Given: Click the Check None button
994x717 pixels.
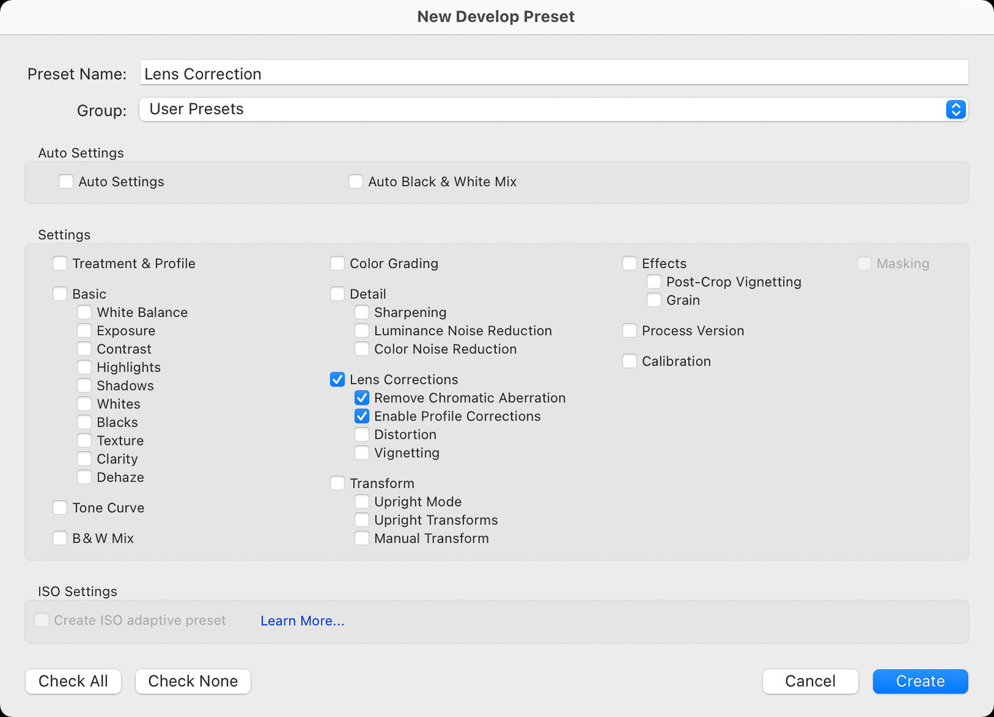Looking at the screenshot, I should [193, 681].
